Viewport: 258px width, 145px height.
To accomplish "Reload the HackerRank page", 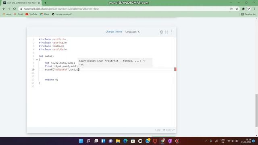I will pyautogui.click(x=15, y=9).
